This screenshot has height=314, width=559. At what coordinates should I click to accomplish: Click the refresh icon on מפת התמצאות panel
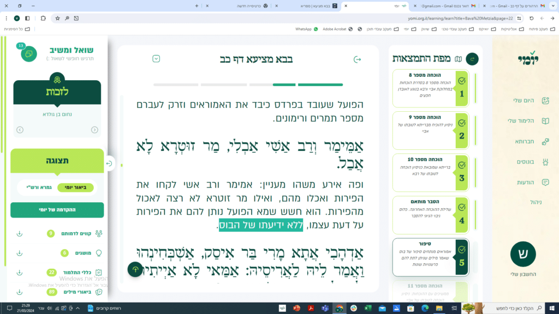pos(472,59)
